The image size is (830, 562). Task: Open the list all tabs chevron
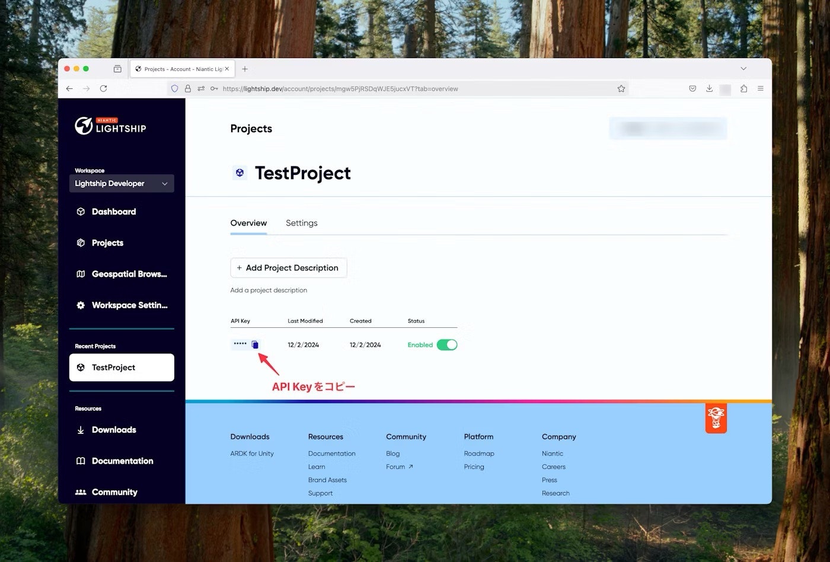[x=743, y=69]
